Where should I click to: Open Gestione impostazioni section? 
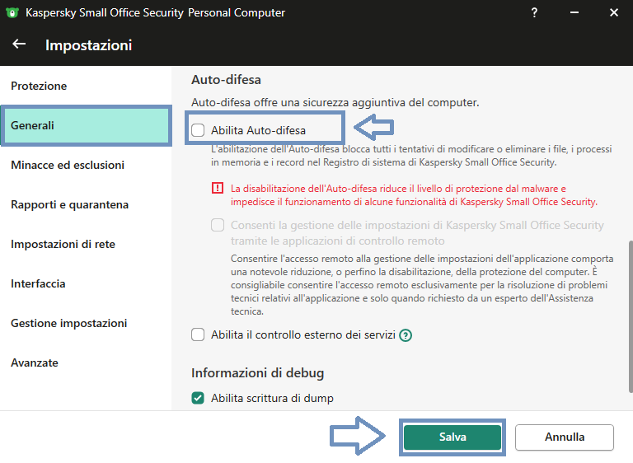[x=86, y=323]
